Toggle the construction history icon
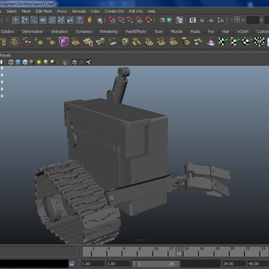 pos(180,20)
